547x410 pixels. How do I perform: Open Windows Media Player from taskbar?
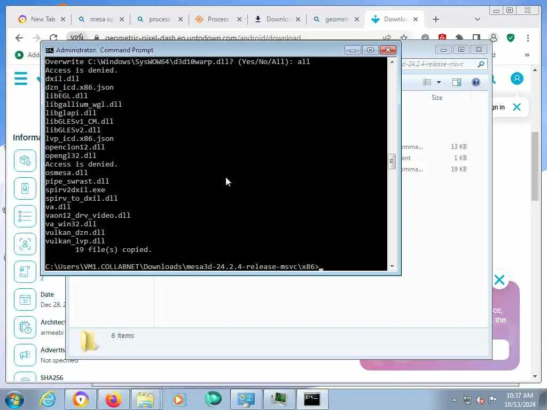click(x=179, y=399)
